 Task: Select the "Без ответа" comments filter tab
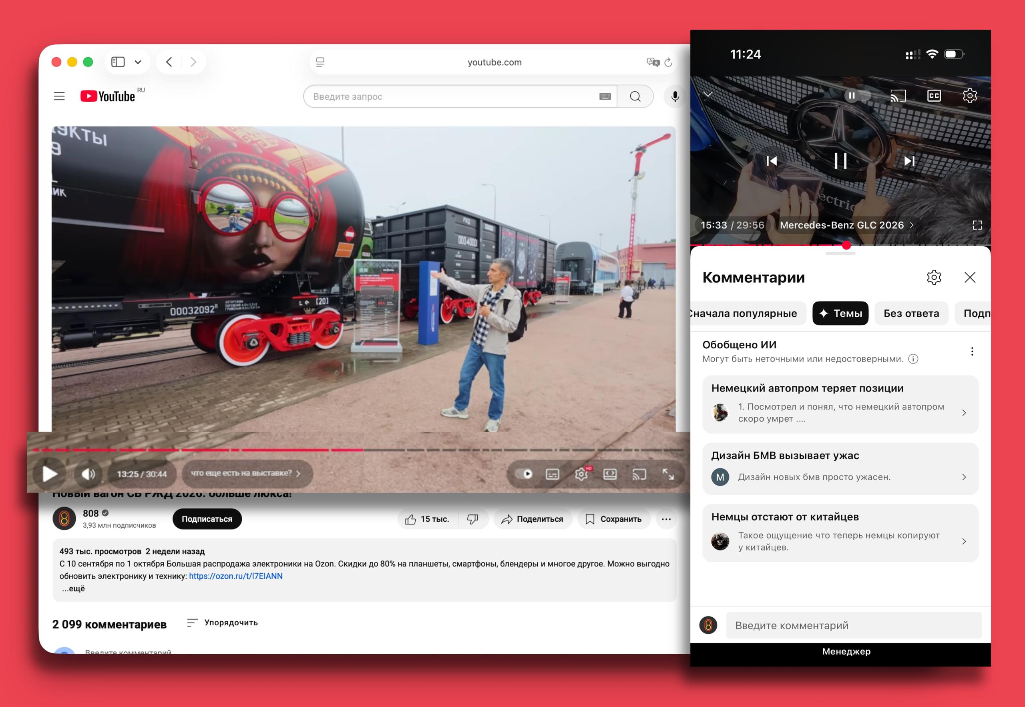coord(911,313)
